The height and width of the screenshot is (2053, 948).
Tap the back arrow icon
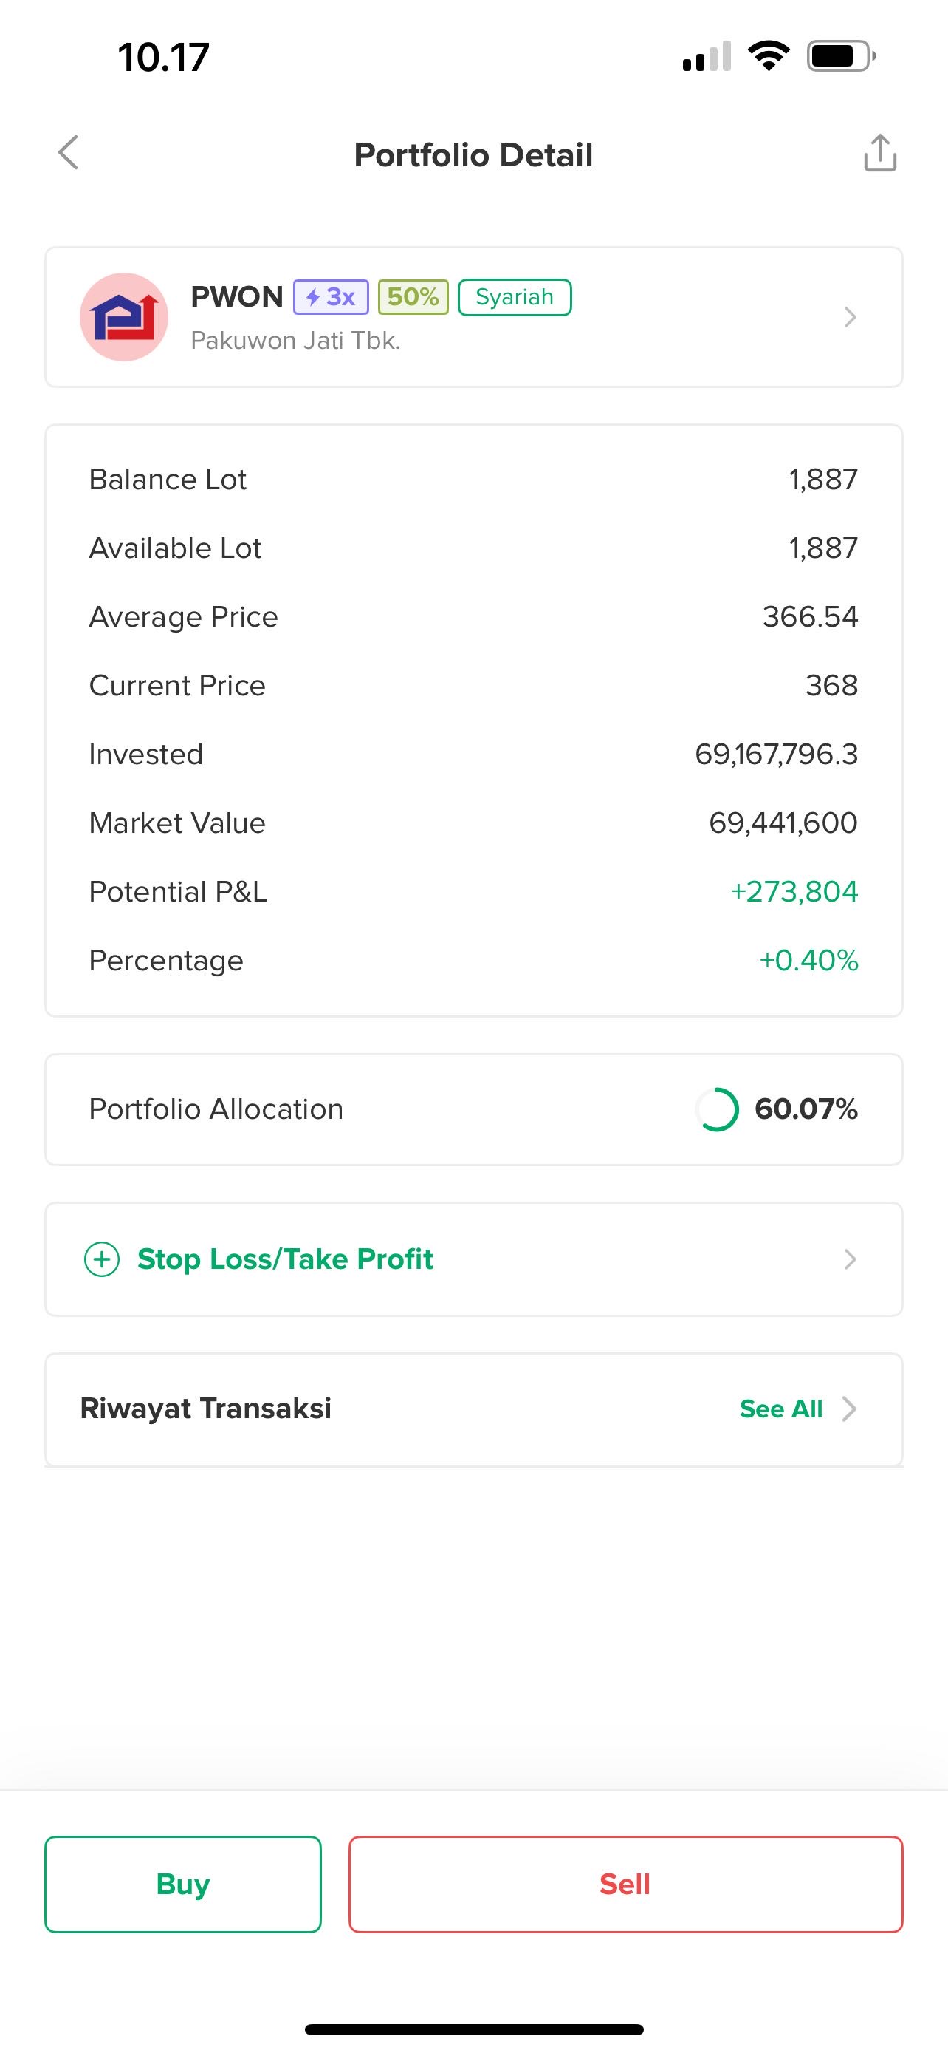(69, 152)
